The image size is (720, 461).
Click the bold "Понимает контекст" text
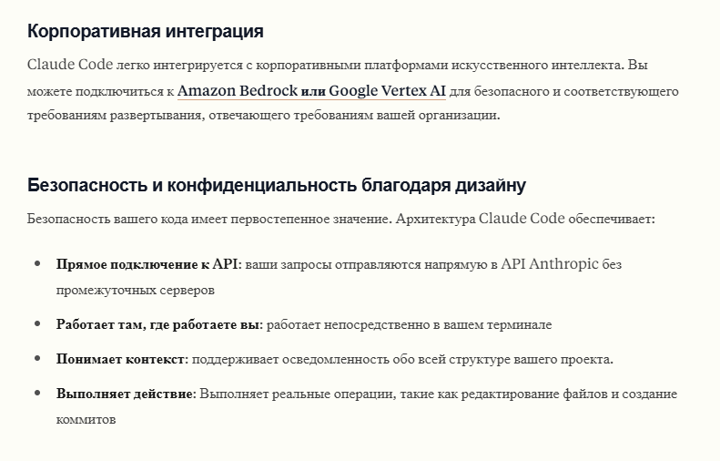click(x=120, y=359)
